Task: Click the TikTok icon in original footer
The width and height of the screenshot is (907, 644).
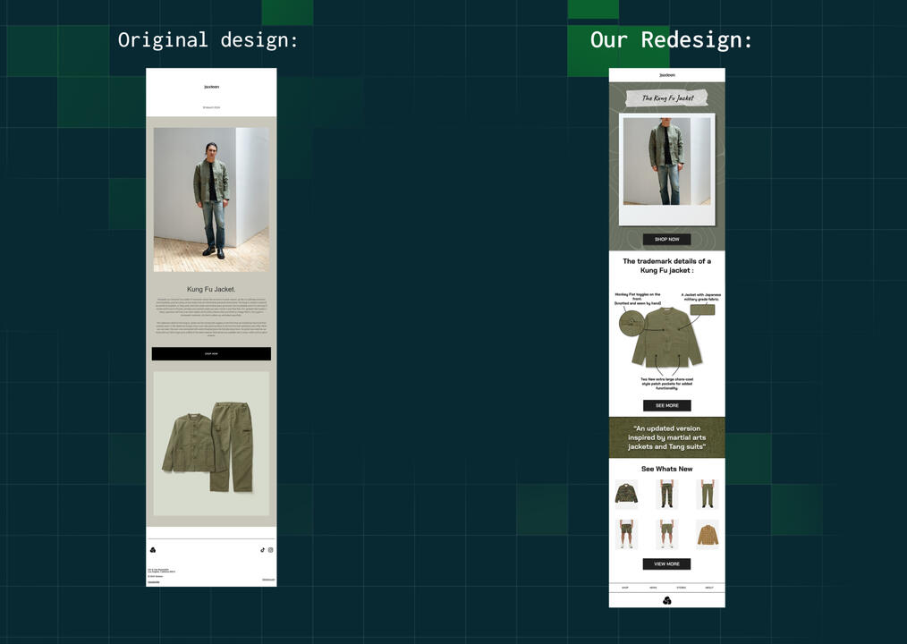Action: tap(263, 550)
